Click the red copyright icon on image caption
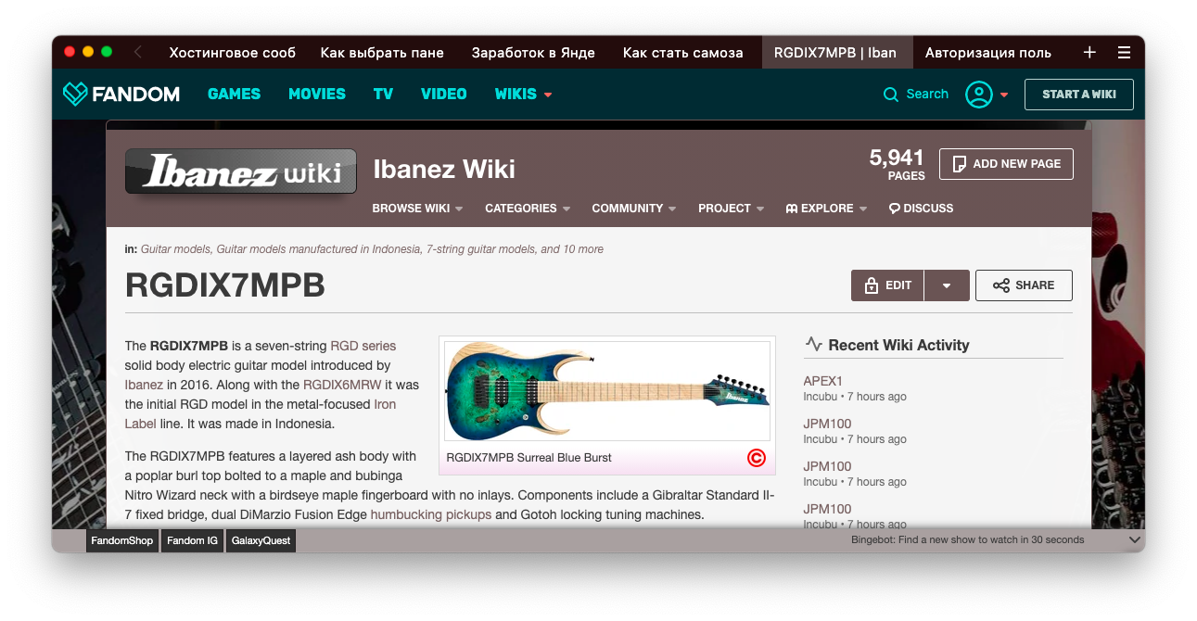 pyautogui.click(x=757, y=457)
